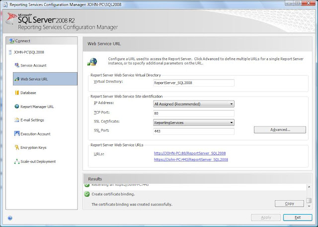The width and height of the screenshot is (318, 227).
Task: Switch to Execution Account page
Action: pos(35,134)
